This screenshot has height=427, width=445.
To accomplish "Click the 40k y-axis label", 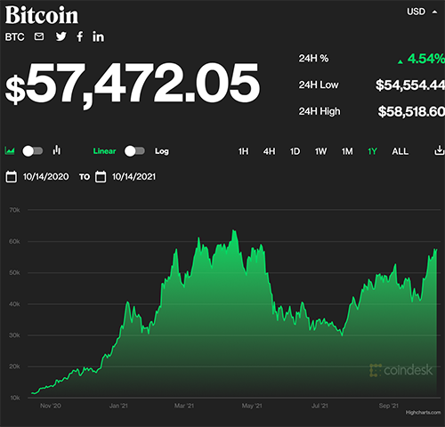I will pos(14,304).
